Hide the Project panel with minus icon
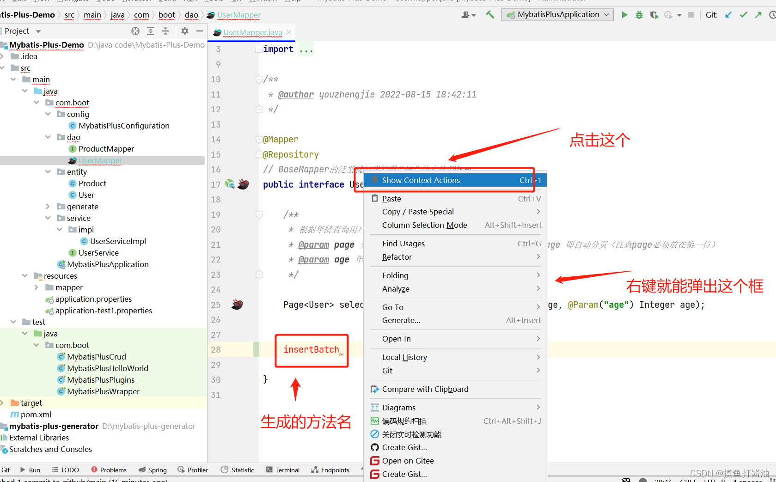 coord(200,31)
